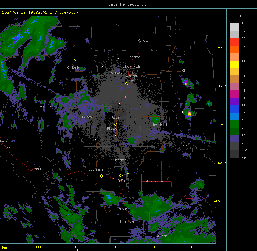The height and width of the screenshot is (251, 257).
Task: Click the Banff label
Action: click(37, 169)
